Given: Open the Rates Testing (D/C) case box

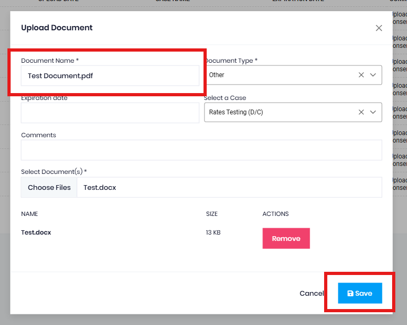Looking at the screenshot, I should point(293,112).
